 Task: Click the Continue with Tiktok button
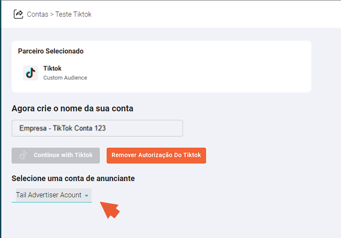coord(56,156)
